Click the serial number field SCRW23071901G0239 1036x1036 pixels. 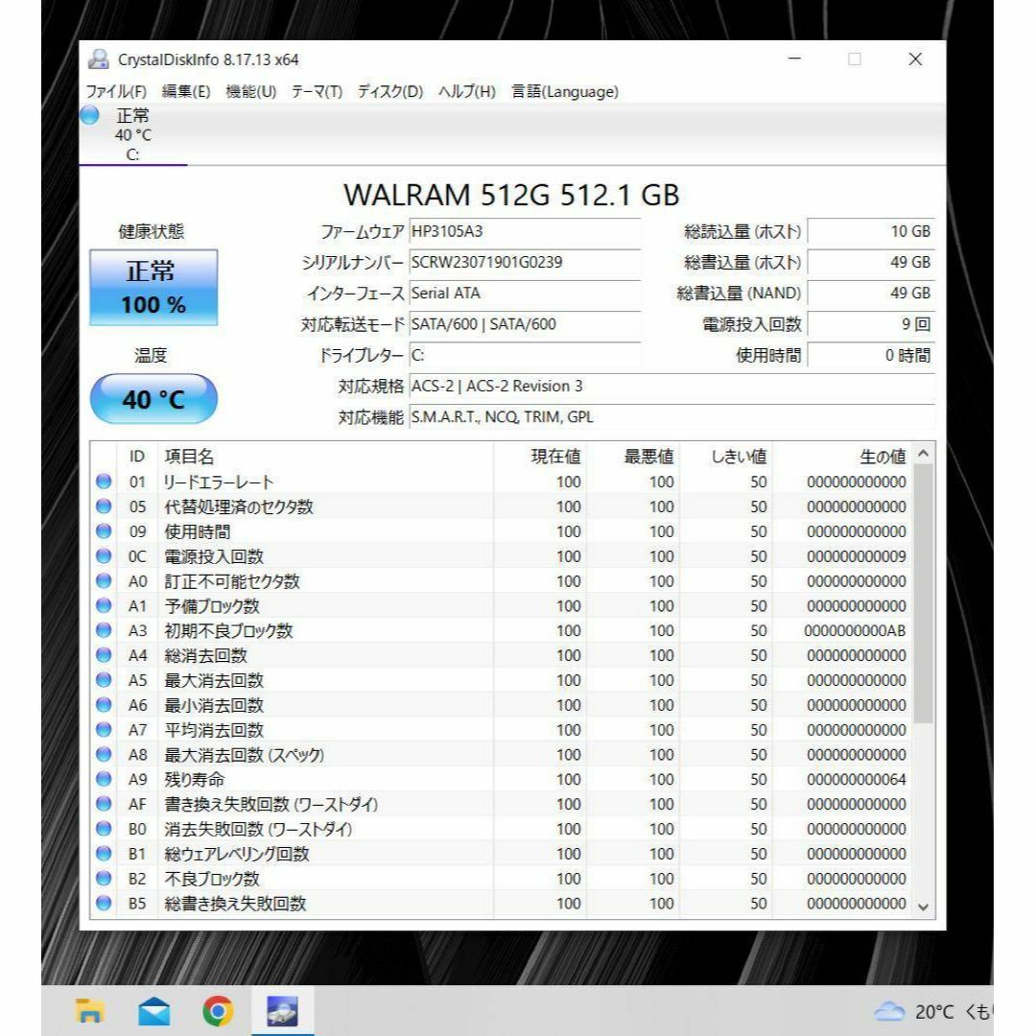coord(525,262)
